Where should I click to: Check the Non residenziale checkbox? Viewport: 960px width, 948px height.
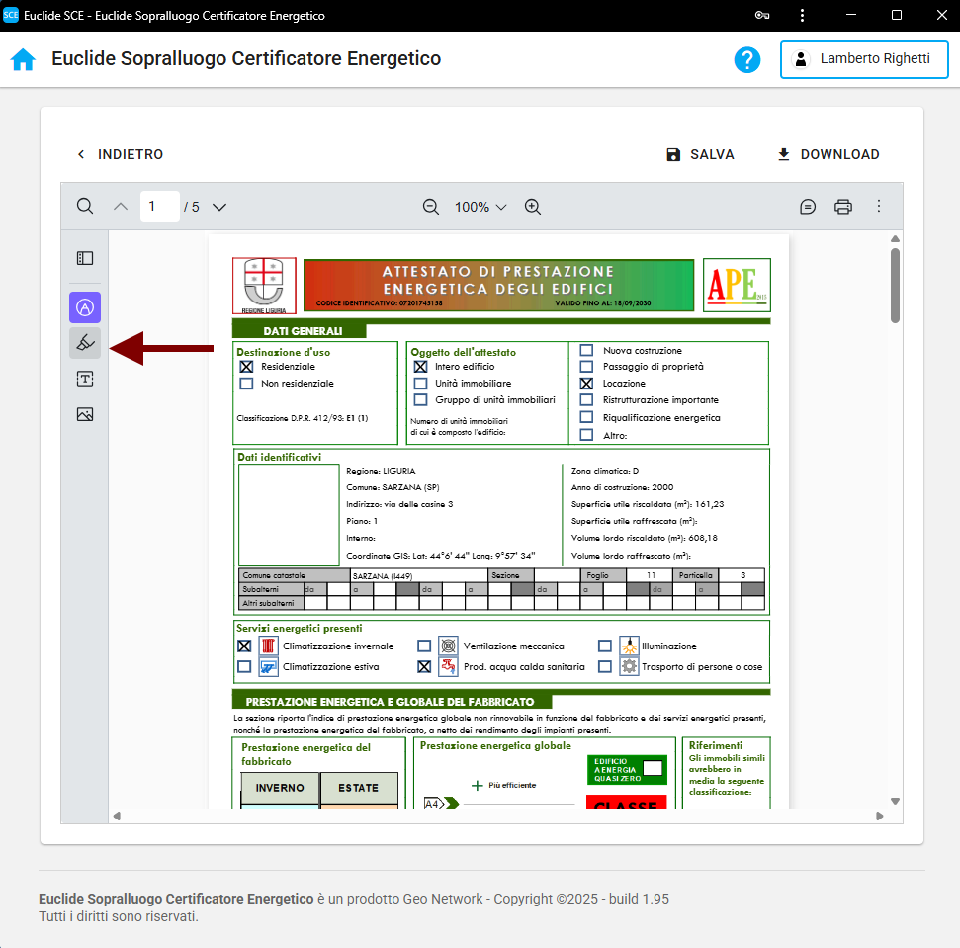click(246, 384)
